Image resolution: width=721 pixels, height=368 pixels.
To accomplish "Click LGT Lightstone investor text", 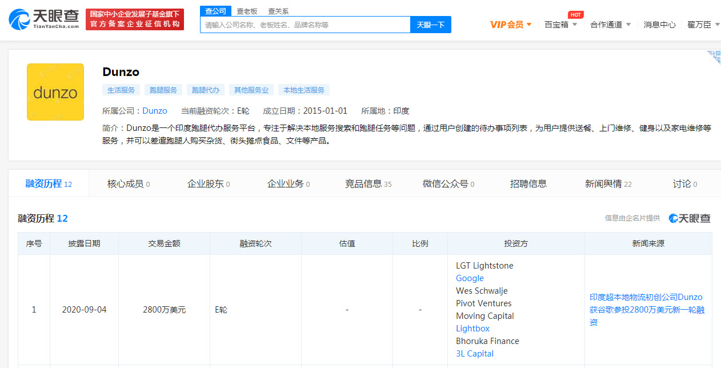I will coord(484,266).
